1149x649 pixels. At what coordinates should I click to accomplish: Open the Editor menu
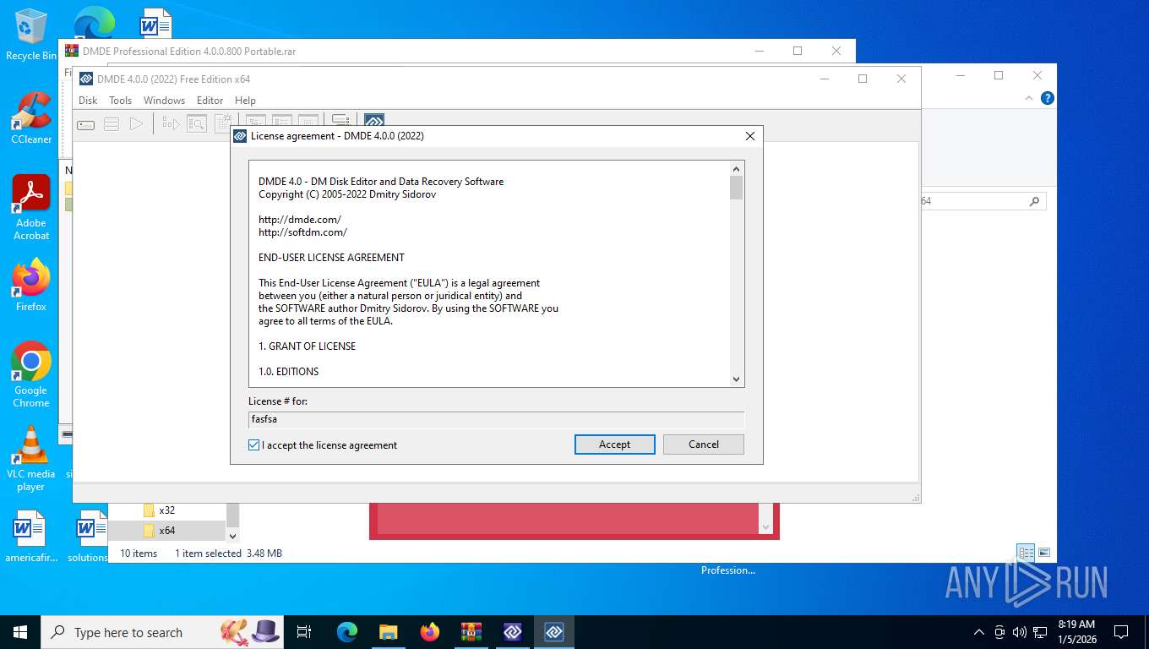[x=210, y=101]
